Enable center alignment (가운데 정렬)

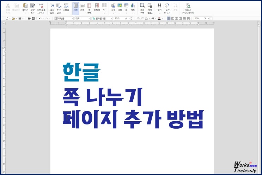point(176,18)
